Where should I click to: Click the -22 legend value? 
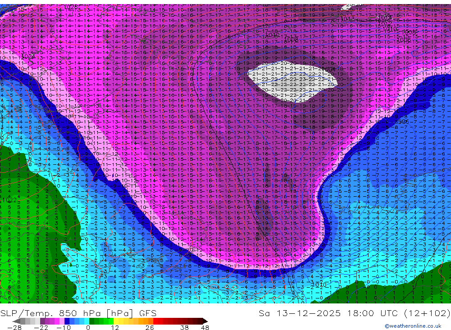click(x=41, y=327)
